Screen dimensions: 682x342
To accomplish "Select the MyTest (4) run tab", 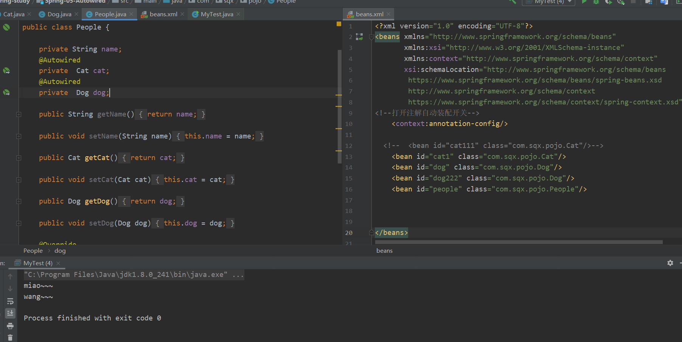I will [38, 263].
